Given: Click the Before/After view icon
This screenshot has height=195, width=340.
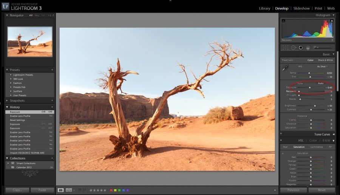Looking at the screenshot, I should pos(69,190).
